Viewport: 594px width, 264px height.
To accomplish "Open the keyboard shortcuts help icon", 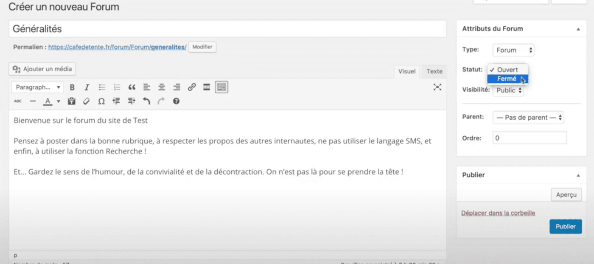I will 176,101.
